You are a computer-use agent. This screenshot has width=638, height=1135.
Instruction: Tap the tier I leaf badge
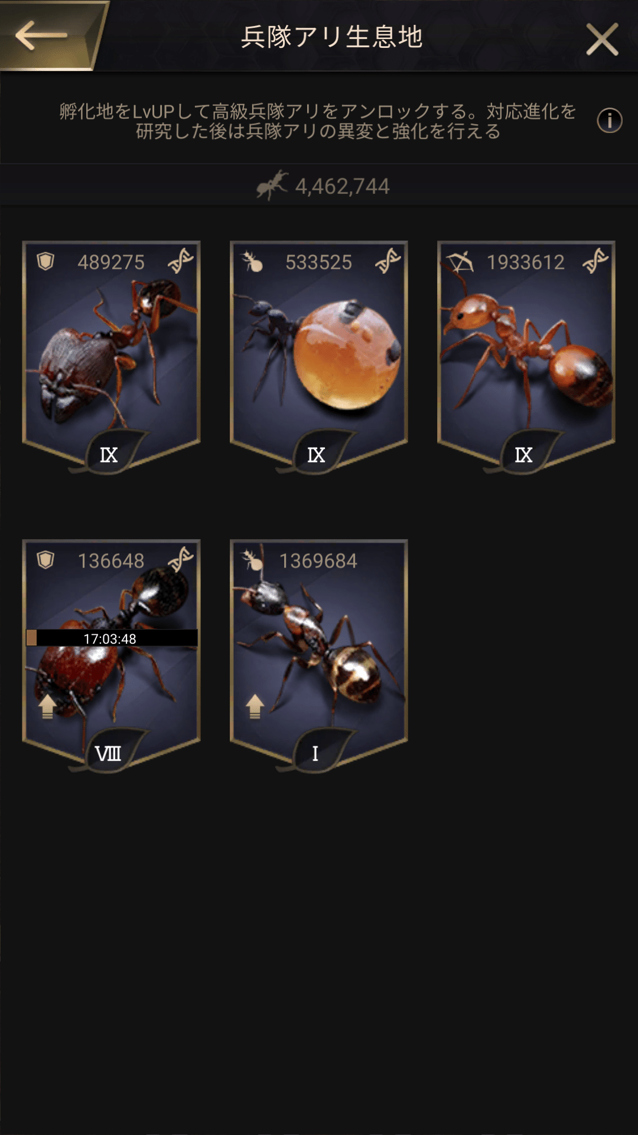pos(317,751)
